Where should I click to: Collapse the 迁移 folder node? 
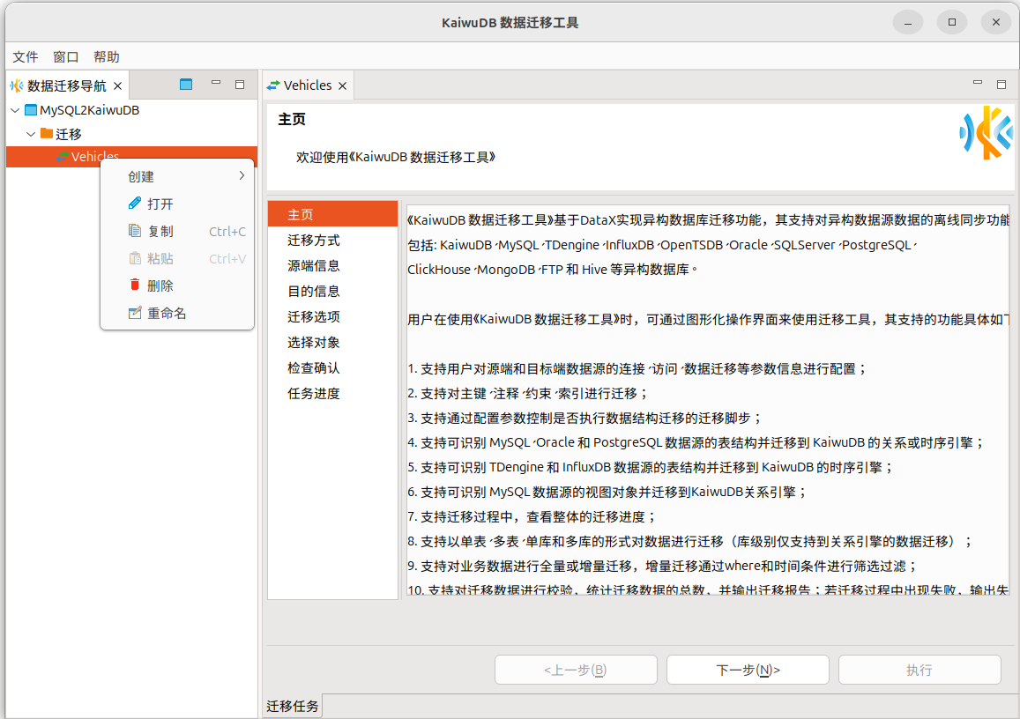[31, 134]
